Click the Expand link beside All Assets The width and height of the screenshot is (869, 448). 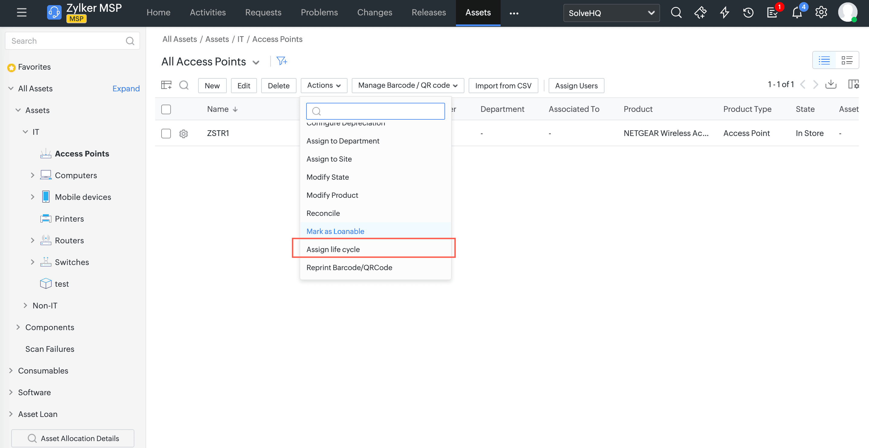(126, 88)
